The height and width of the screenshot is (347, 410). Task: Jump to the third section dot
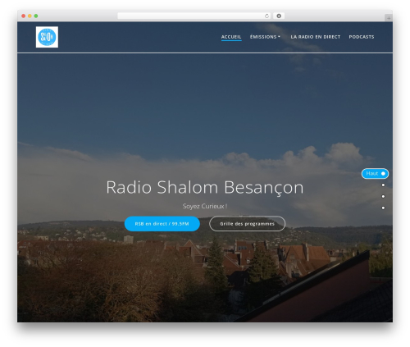point(383,196)
